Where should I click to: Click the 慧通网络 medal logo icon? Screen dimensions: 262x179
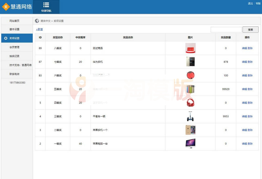pyautogui.click(x=5, y=7)
